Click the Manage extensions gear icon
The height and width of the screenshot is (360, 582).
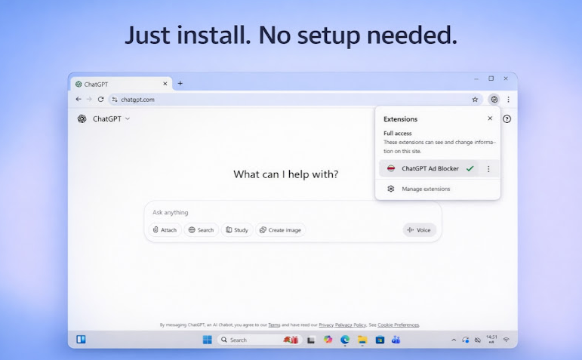391,189
